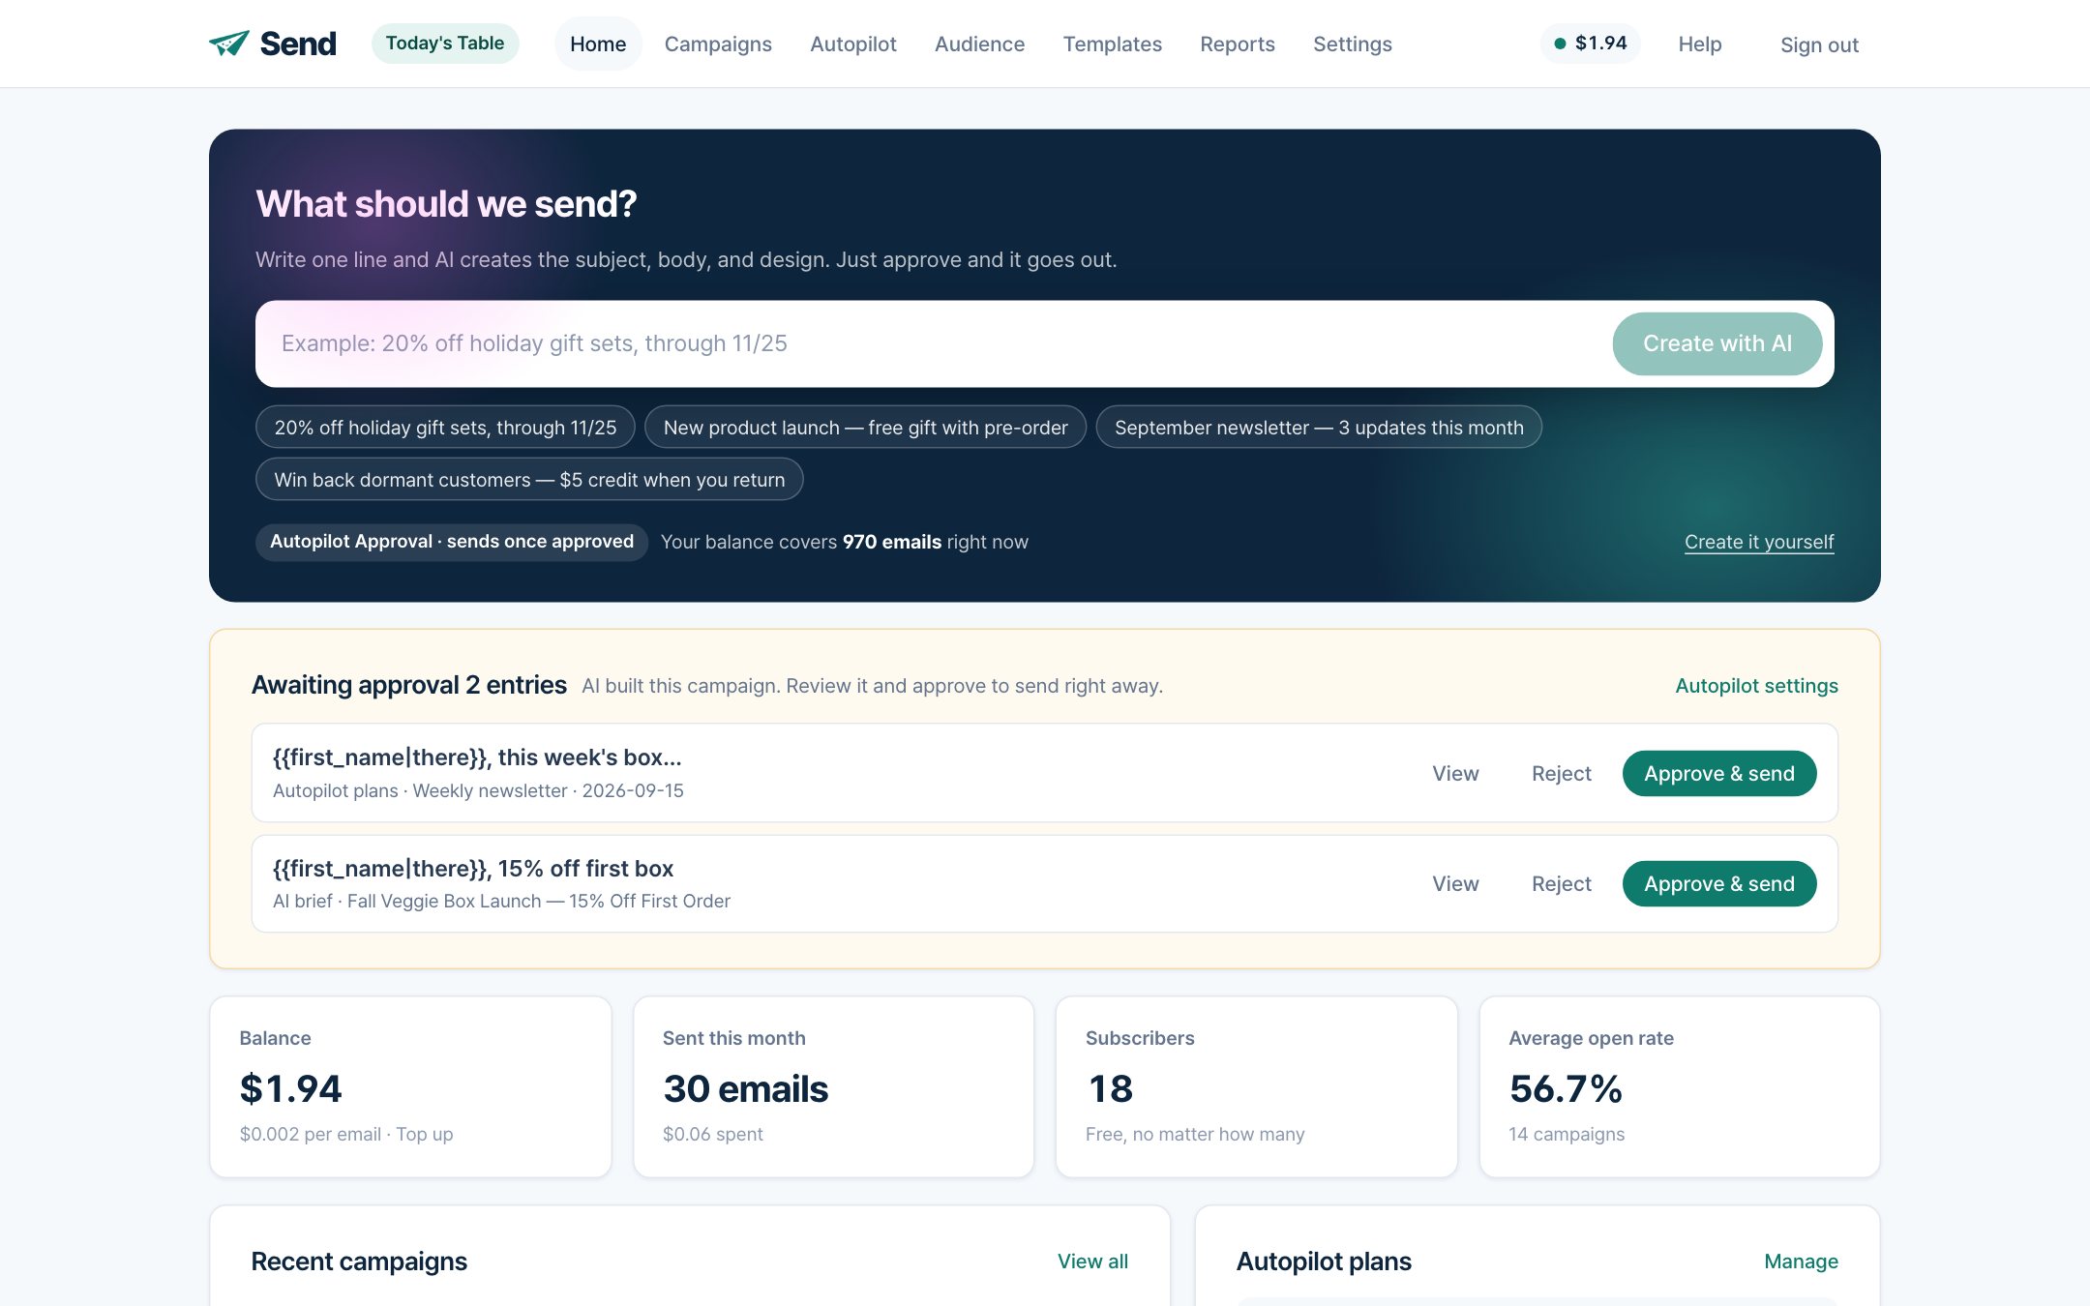View the 15% off first box campaign
Screen dimensions: 2090x1306
pos(1455,884)
